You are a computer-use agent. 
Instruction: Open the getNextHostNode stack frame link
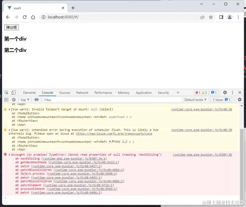(x=84, y=162)
